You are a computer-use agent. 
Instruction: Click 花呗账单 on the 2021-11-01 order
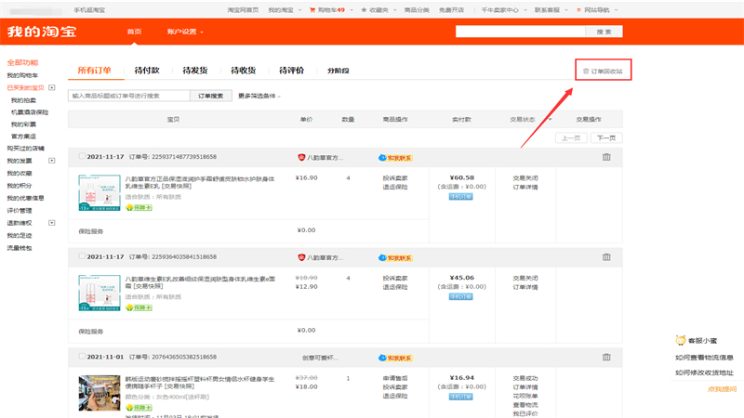(525, 397)
